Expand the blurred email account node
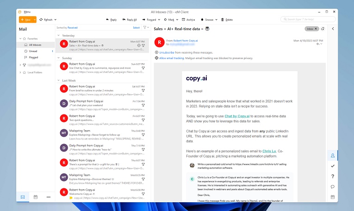Image resolution: width=354 pixels, height=211 pixels. click(x=20, y=65)
